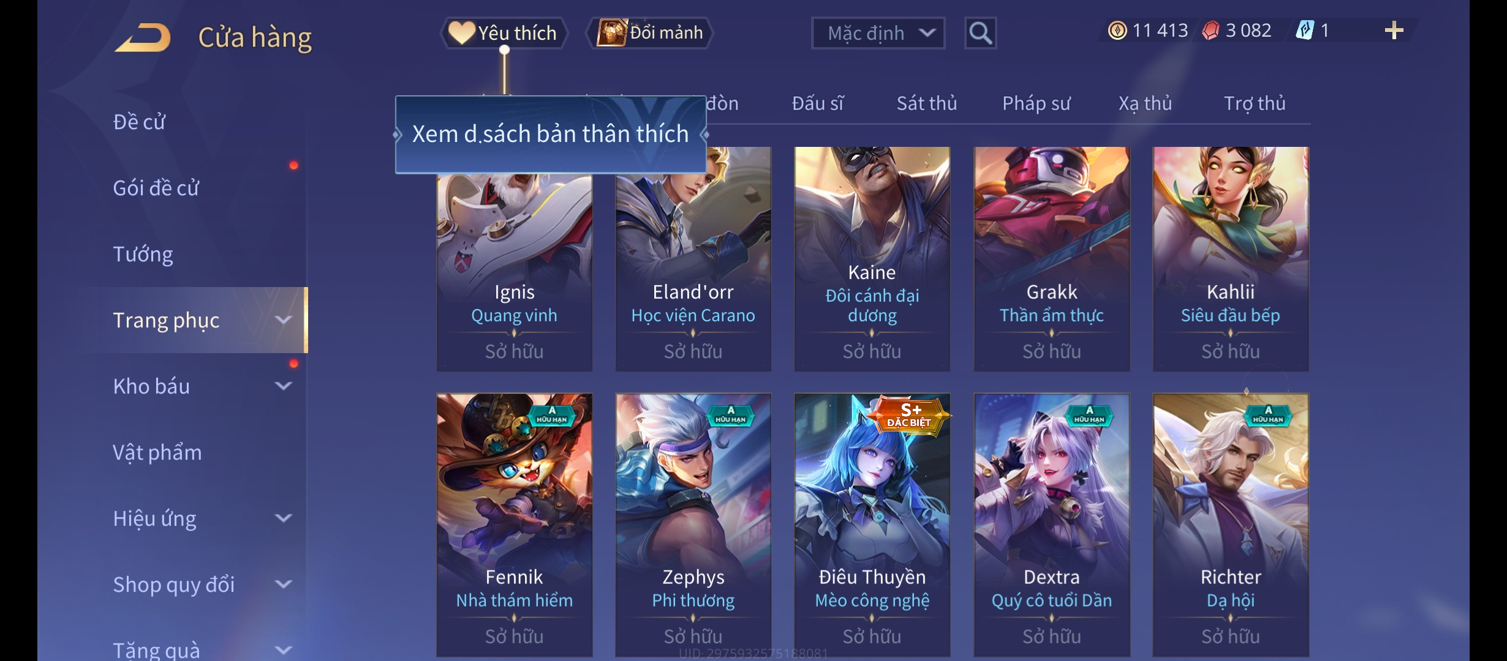This screenshot has width=1507, height=661.
Task: Click the blue voucher ticket icon
Action: tap(1305, 31)
